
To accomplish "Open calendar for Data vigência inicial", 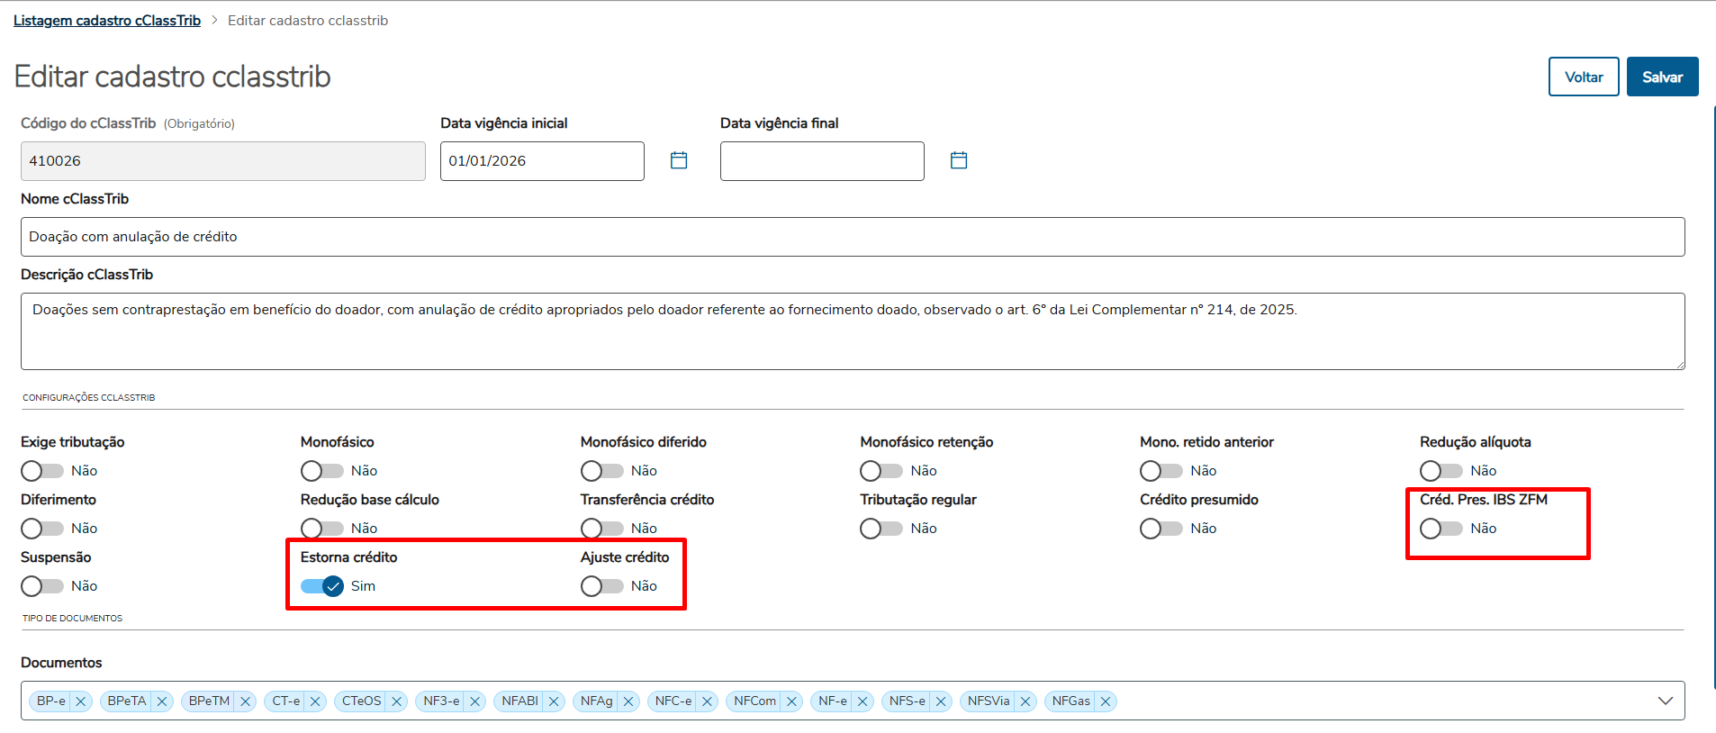I will [679, 160].
